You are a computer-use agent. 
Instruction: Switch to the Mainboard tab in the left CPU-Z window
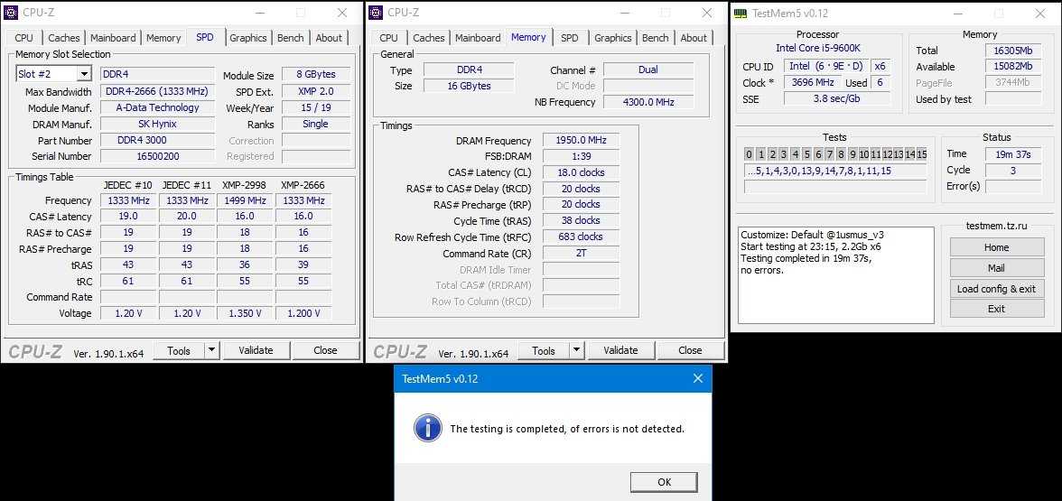coord(113,38)
